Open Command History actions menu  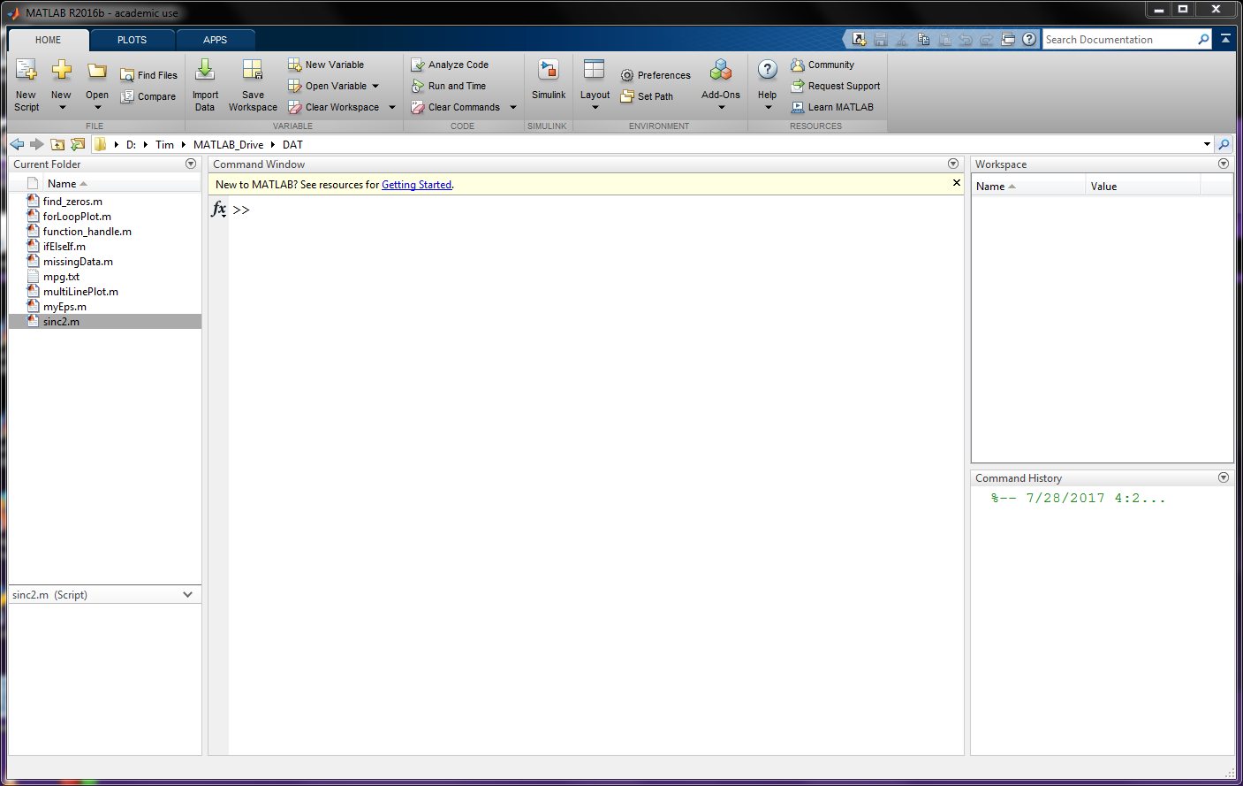coord(1224,477)
